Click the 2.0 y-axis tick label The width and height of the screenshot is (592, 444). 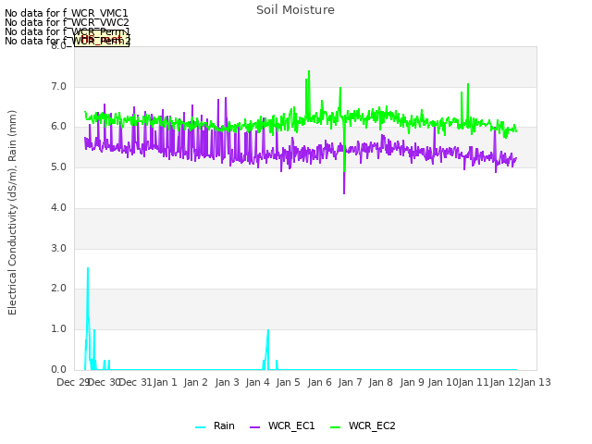click(x=58, y=289)
